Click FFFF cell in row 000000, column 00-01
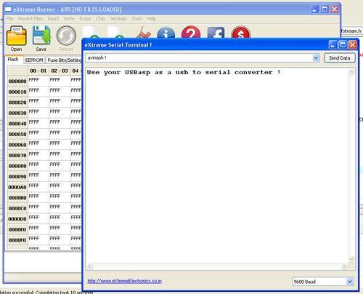 tap(38, 81)
